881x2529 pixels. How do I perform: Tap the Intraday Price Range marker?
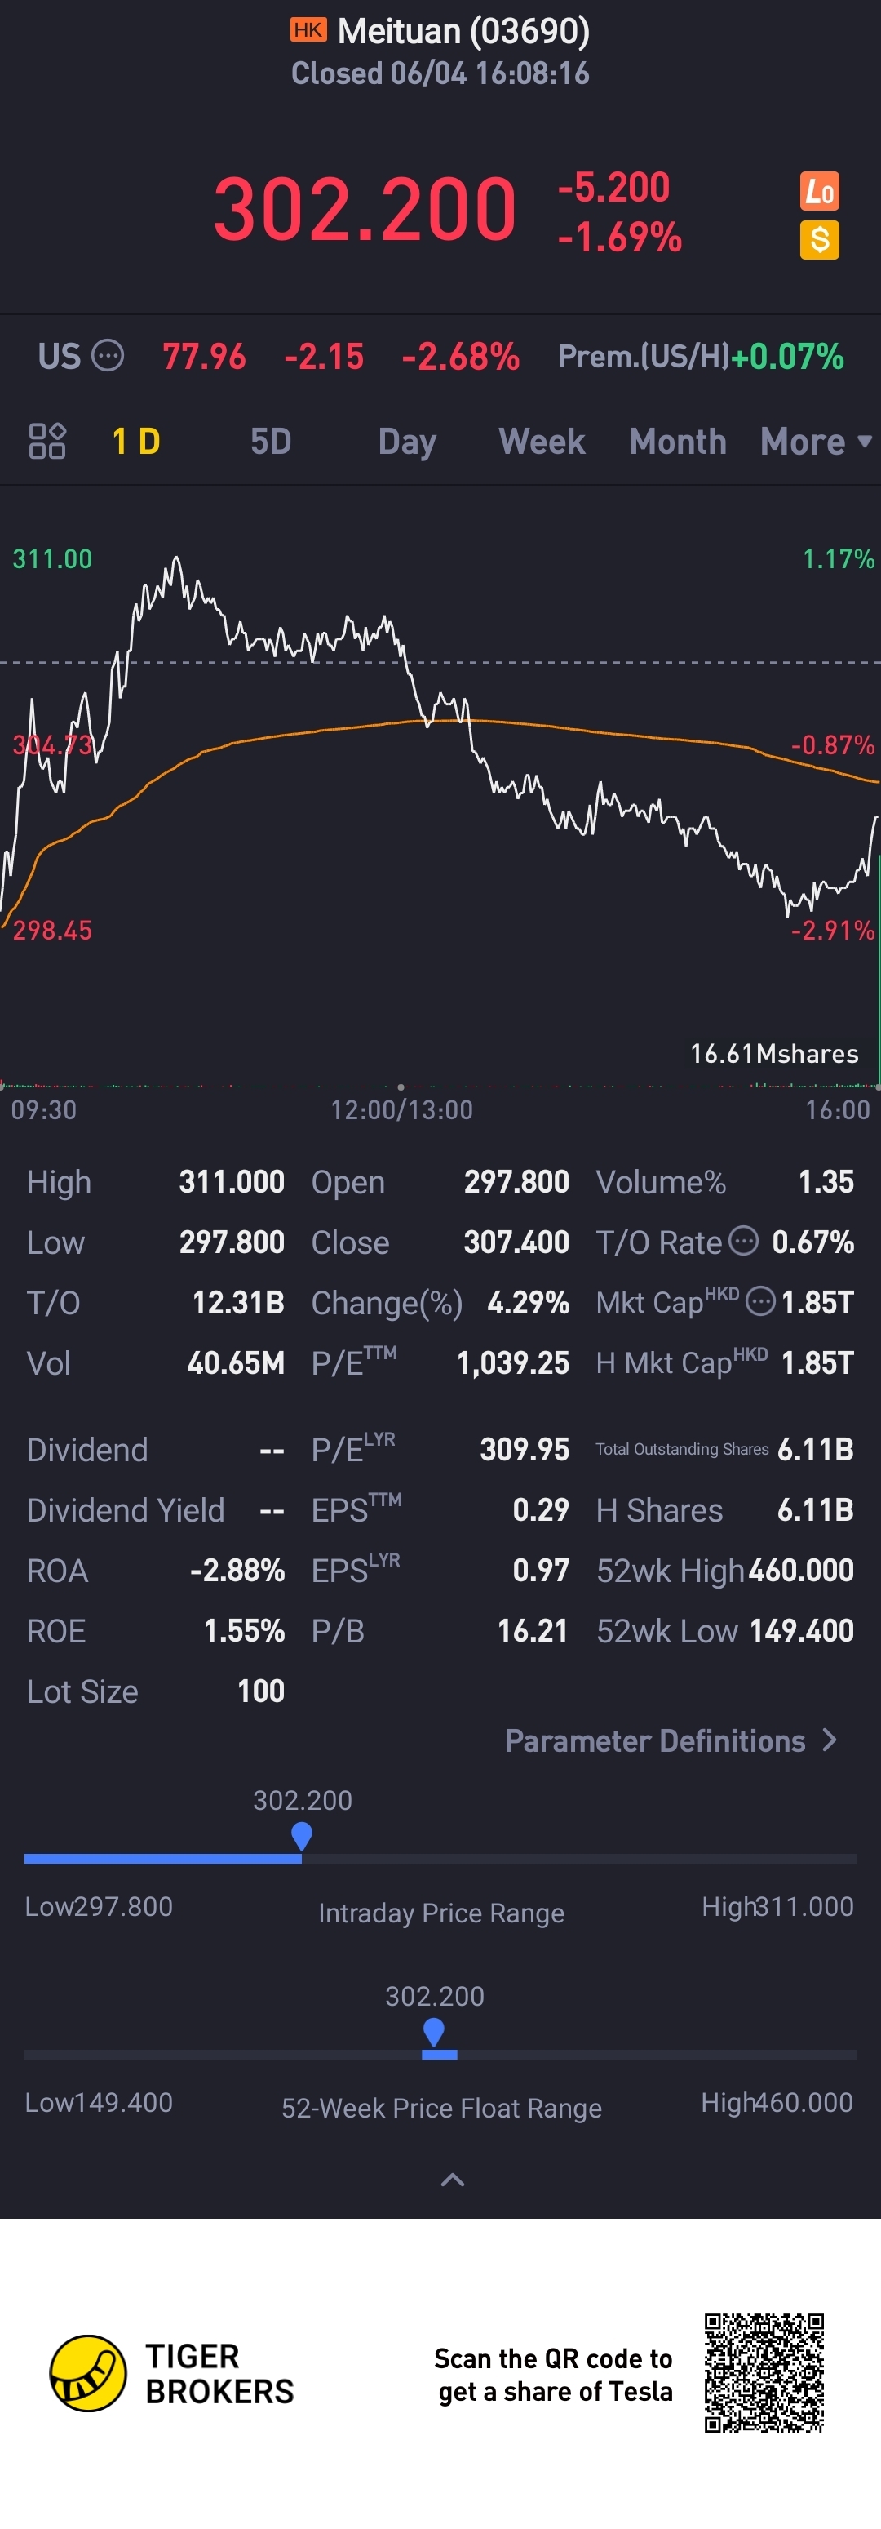[x=302, y=1835]
